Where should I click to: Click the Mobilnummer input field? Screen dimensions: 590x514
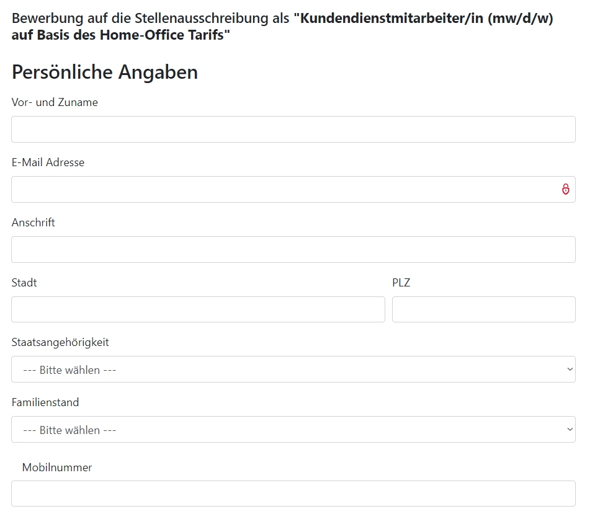pyautogui.click(x=293, y=494)
